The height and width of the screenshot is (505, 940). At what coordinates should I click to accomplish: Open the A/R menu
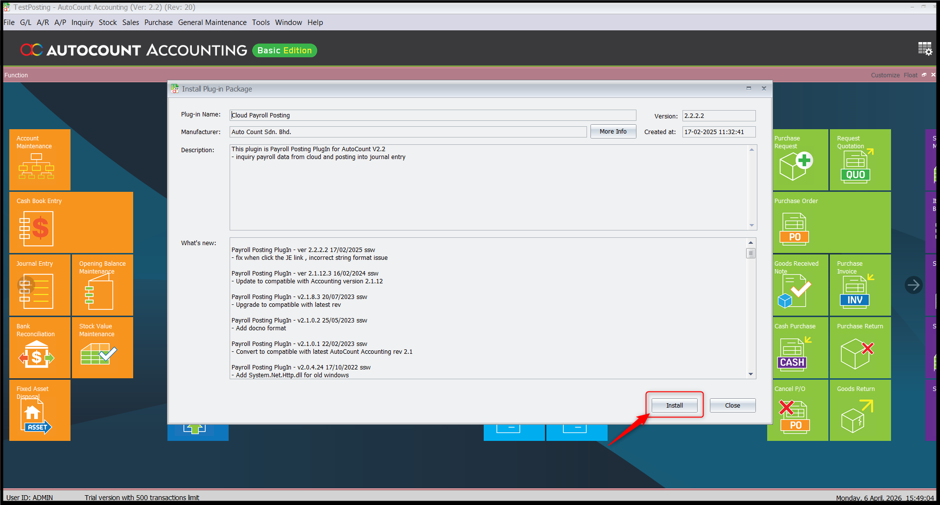pyautogui.click(x=43, y=23)
